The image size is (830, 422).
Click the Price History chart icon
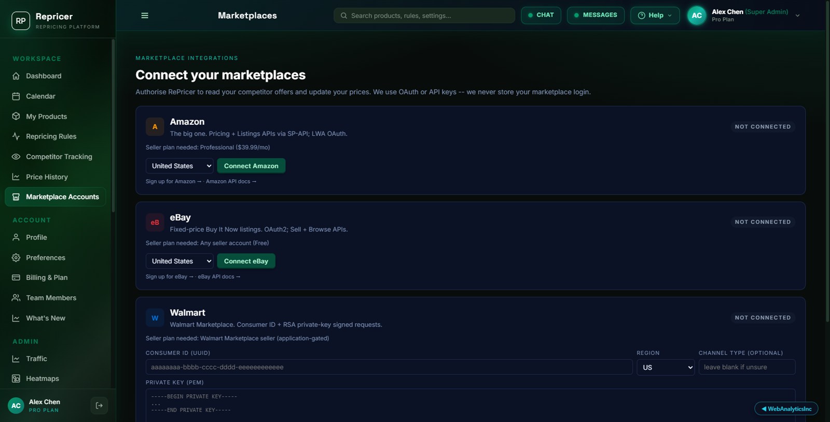(x=16, y=177)
